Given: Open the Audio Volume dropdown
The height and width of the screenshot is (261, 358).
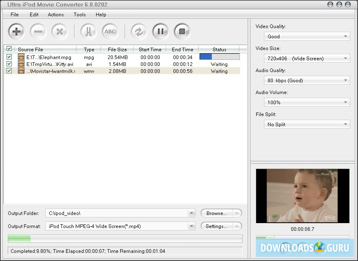Looking at the screenshot, I should coord(307,102).
